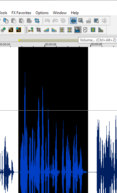This screenshot has height=193, width=117.
Task: Select the Event tool icon
Action: [x=96, y=21]
